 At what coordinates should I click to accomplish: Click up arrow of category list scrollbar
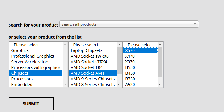click(x=65, y=45)
